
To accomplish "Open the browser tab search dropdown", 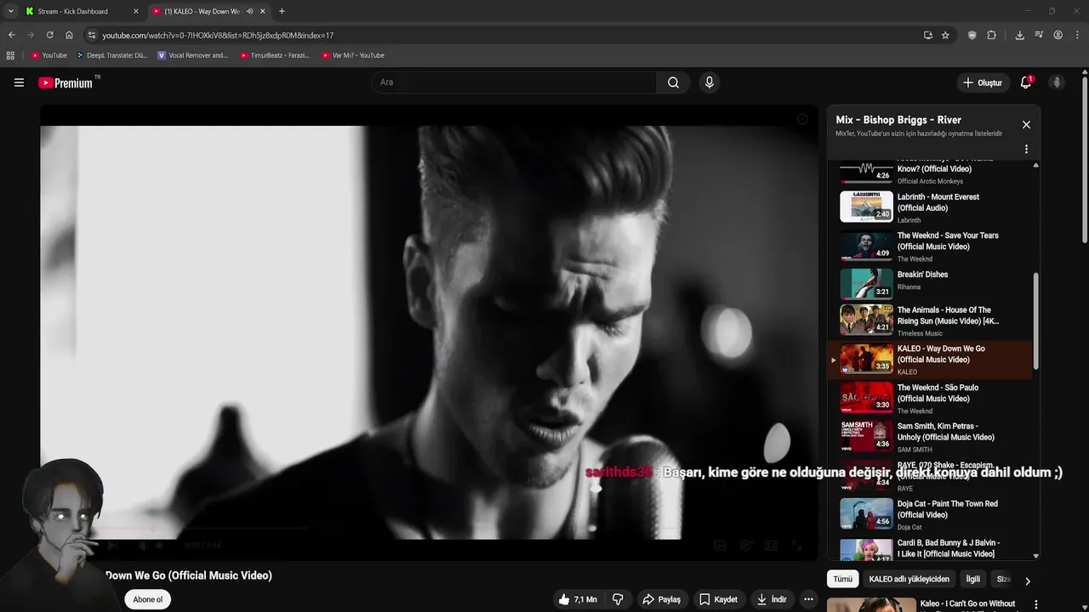I will [x=10, y=11].
